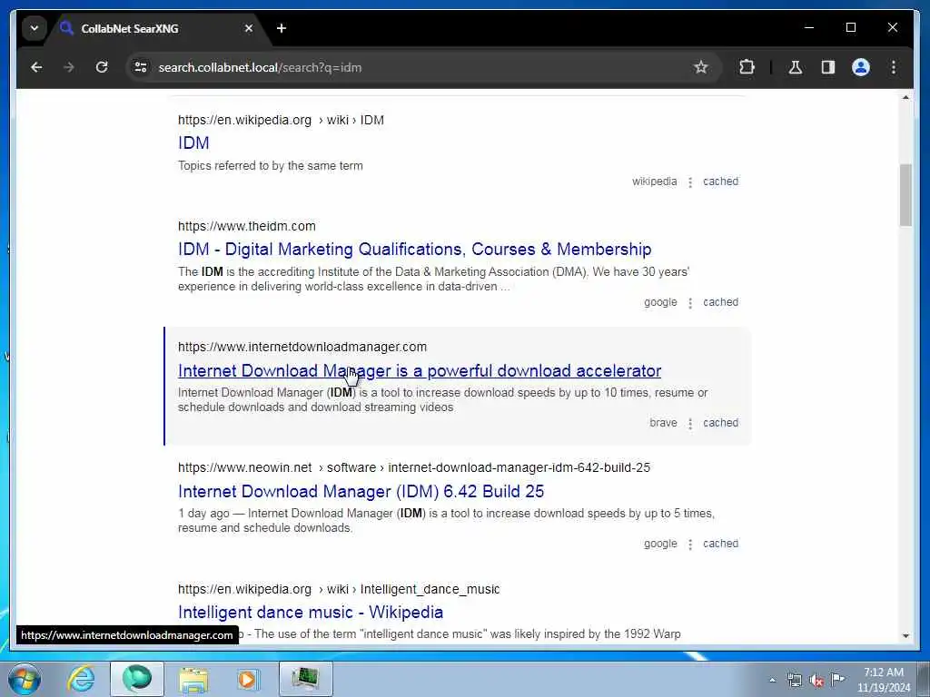
Task: Expand options dots on neowin.net result
Action: pos(690,545)
